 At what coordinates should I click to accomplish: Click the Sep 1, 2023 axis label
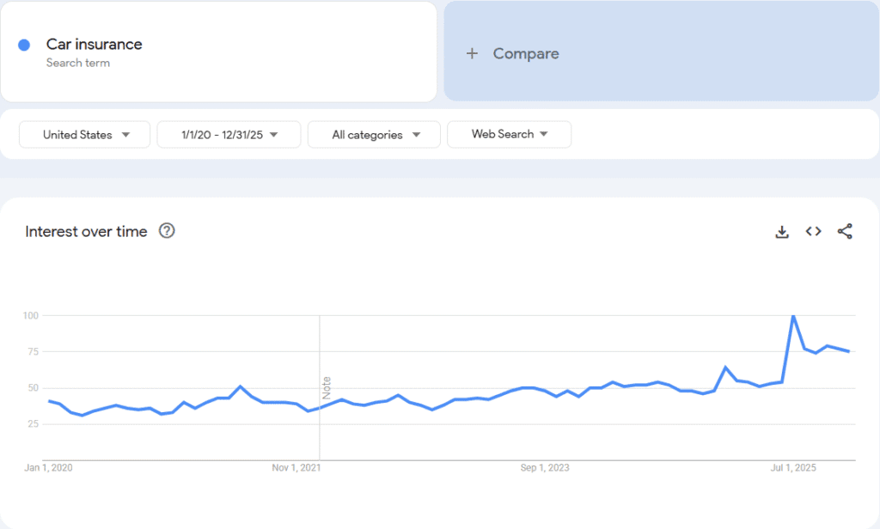tap(545, 468)
